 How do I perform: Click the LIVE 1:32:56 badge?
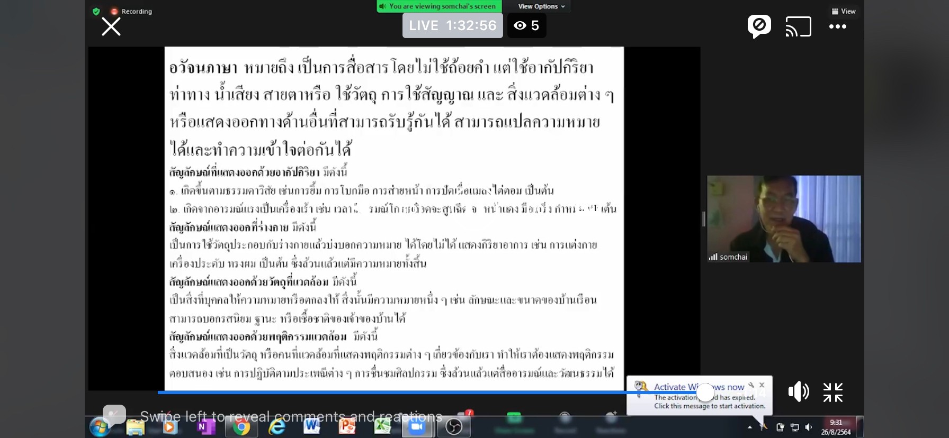click(452, 25)
